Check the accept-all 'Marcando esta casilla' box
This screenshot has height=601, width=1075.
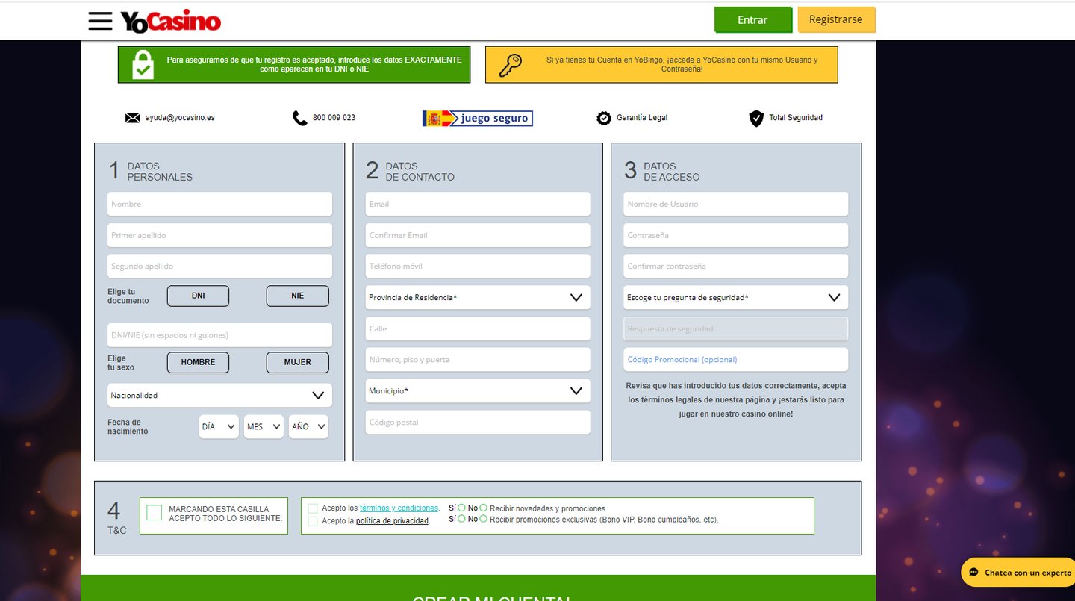pos(155,513)
